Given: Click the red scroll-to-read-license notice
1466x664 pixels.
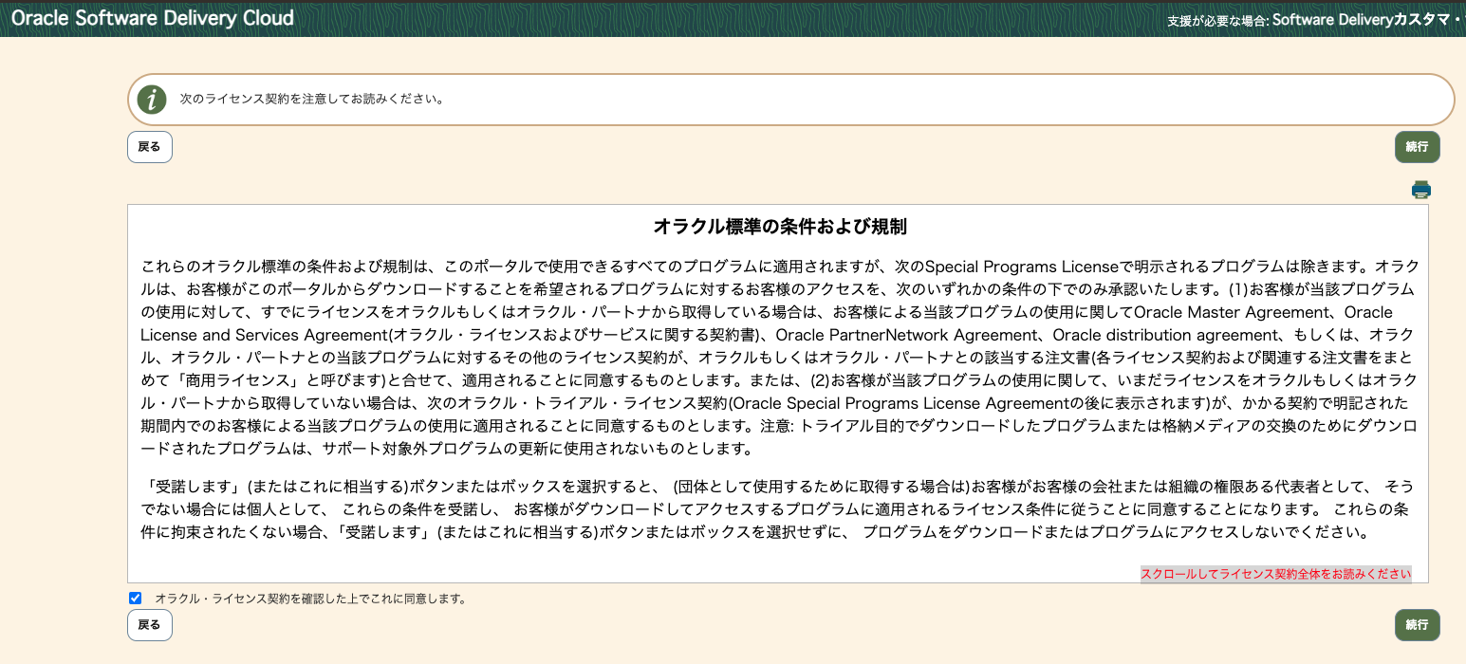Looking at the screenshot, I should (x=1275, y=574).
